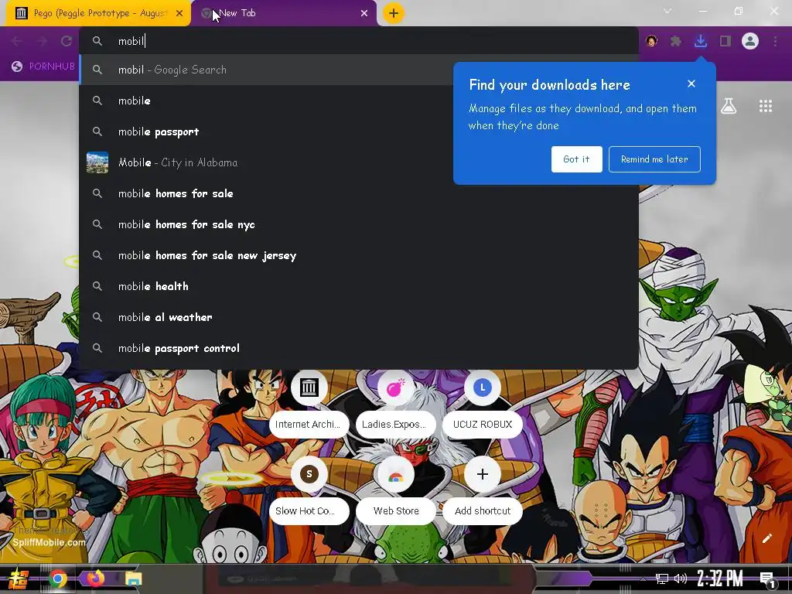Click the address bar containing 'mobil'

359,41
